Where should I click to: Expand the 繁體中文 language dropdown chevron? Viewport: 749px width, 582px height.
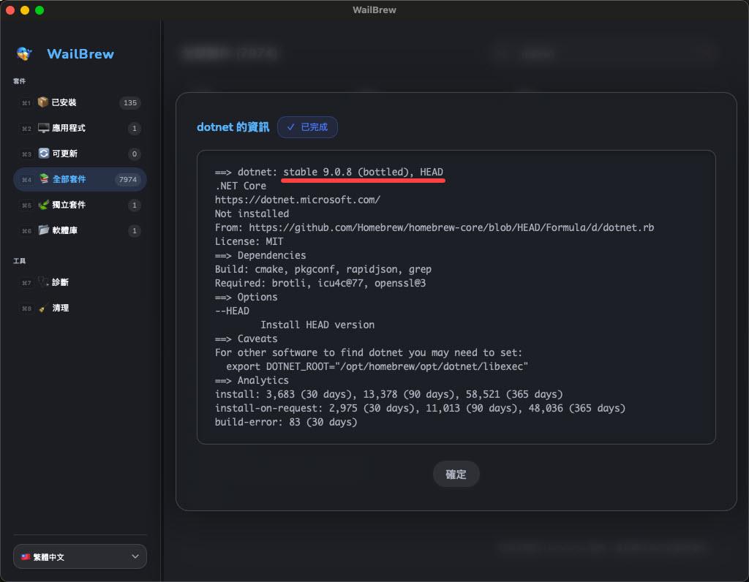(x=135, y=556)
